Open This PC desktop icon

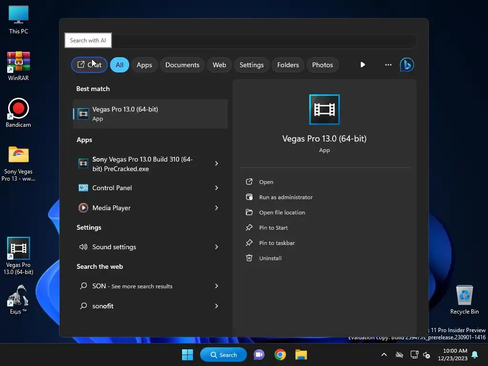[19, 20]
